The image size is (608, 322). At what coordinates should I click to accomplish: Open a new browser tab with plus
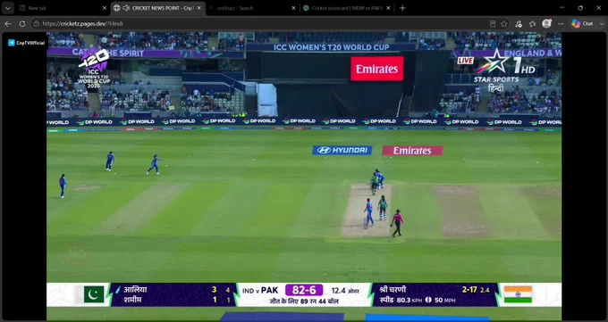[x=402, y=8]
